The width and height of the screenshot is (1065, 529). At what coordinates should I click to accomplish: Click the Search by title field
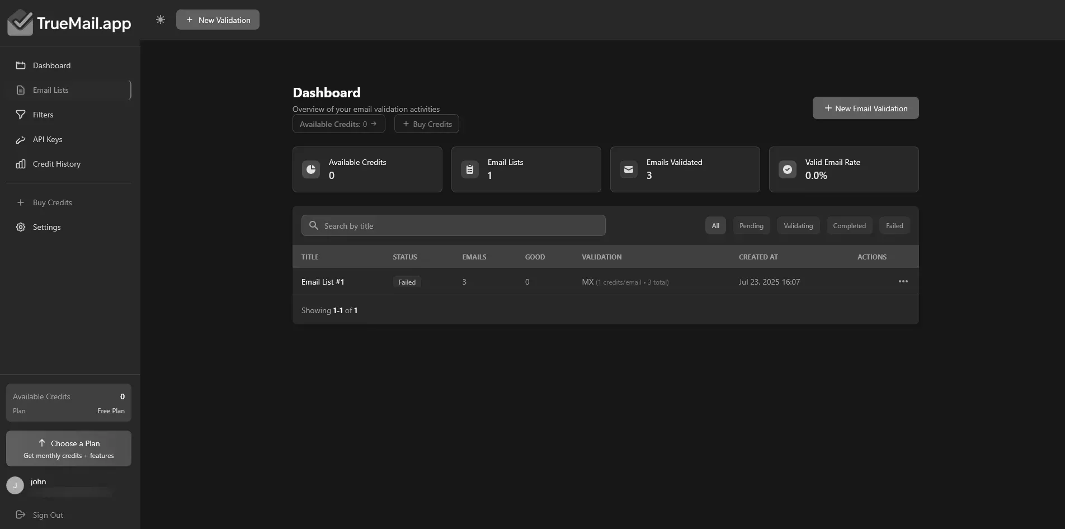[x=454, y=225]
